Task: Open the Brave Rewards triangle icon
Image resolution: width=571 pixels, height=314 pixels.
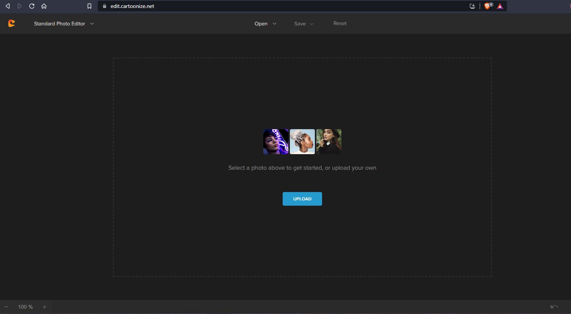Action: coord(500,6)
